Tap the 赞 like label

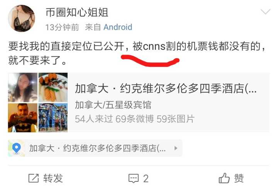239,178
